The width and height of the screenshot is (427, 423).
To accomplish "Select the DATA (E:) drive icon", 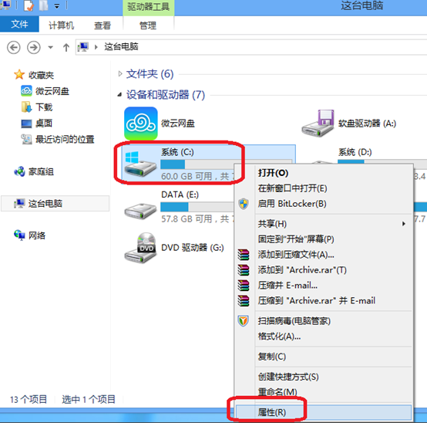I will pyautogui.click(x=140, y=211).
